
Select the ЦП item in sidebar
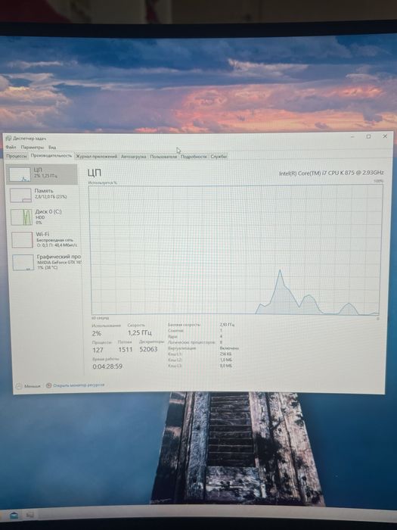click(42, 174)
